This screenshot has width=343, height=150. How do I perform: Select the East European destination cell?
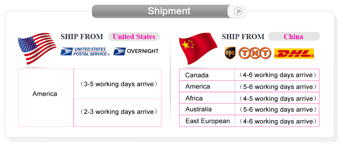[x=208, y=121]
